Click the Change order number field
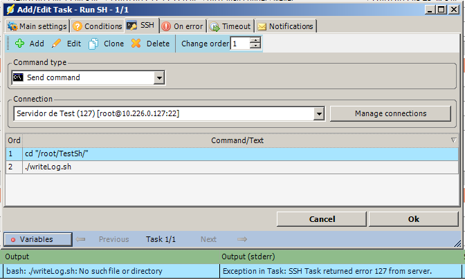This screenshot has height=280, width=465. (x=239, y=44)
